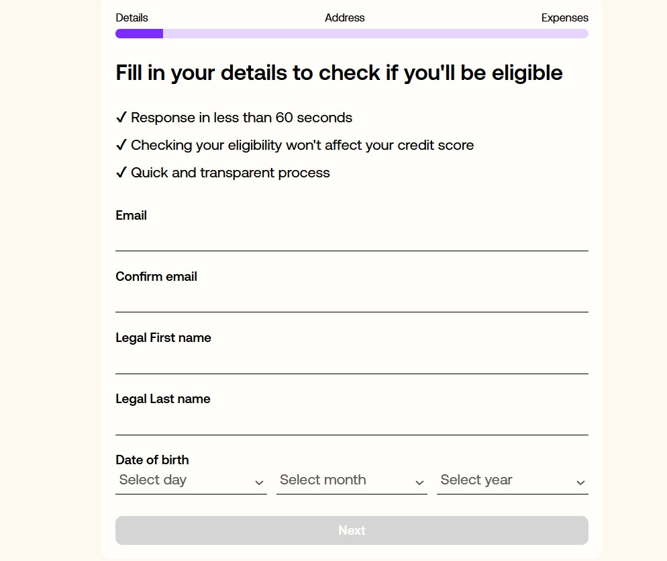Select the Expenses step label

564,18
